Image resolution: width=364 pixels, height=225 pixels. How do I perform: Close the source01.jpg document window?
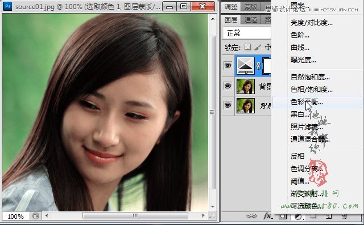click(202, 6)
